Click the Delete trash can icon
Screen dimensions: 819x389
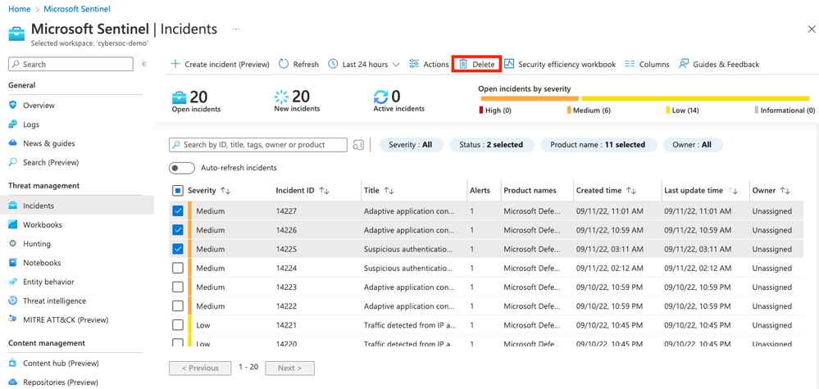point(462,64)
